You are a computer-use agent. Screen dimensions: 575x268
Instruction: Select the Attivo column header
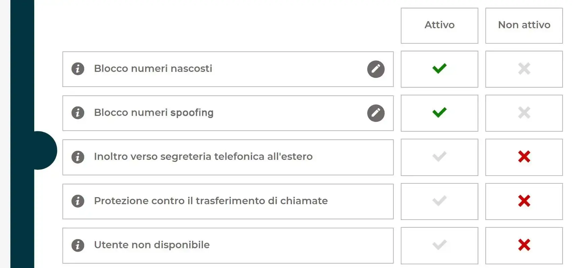point(439,26)
